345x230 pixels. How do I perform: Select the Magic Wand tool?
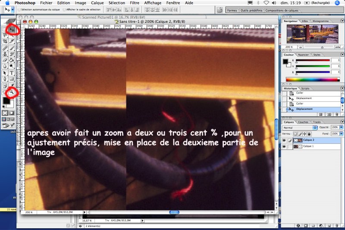[x=12, y=35]
